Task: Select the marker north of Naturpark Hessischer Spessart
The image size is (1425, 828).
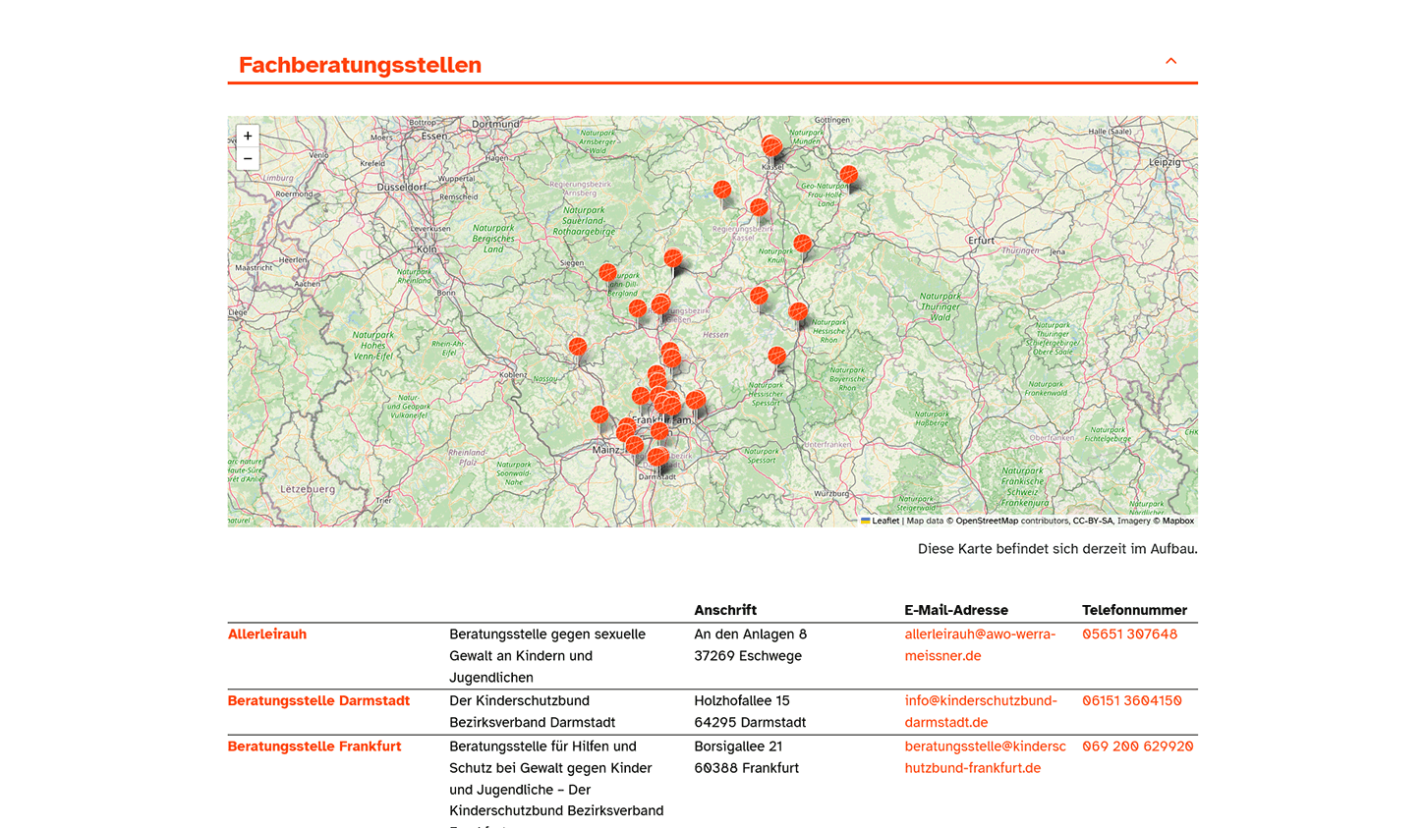Action: point(777,356)
